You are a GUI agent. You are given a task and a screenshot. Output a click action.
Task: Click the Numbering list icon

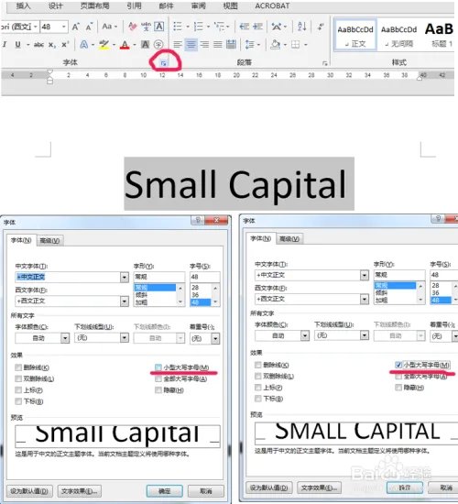click(199, 27)
